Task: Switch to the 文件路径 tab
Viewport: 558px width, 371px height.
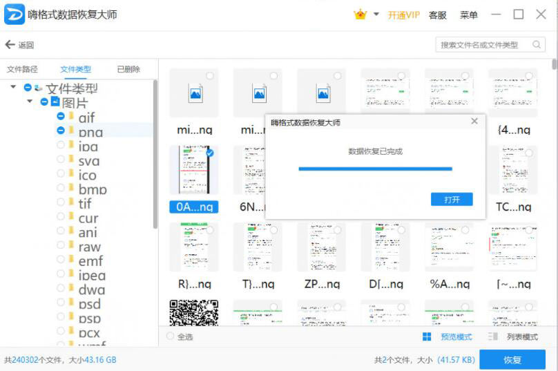Action: pyautogui.click(x=22, y=69)
